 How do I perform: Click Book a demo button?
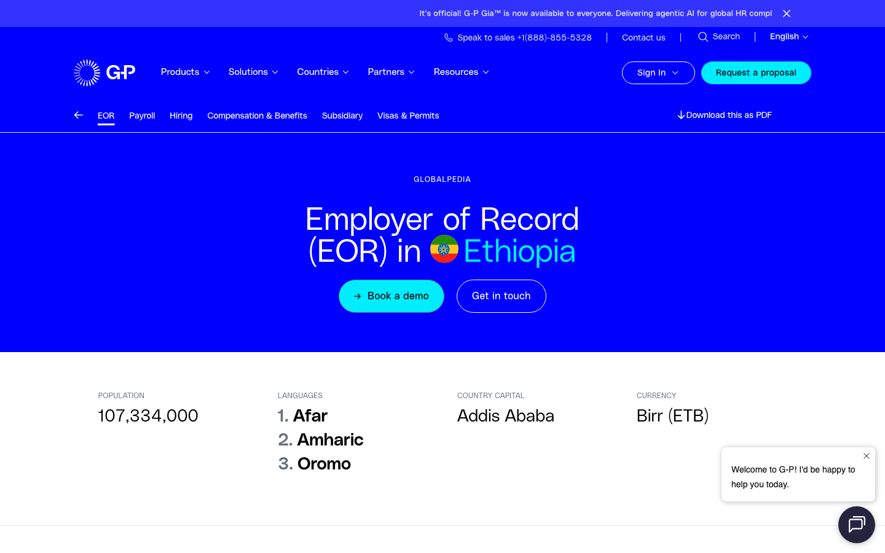(x=391, y=296)
